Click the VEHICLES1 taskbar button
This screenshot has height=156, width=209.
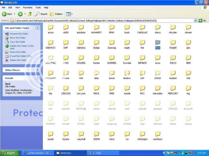click(70, 153)
